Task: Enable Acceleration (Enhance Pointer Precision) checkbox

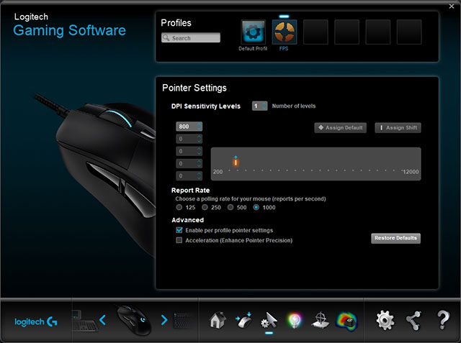Action: pos(179,240)
